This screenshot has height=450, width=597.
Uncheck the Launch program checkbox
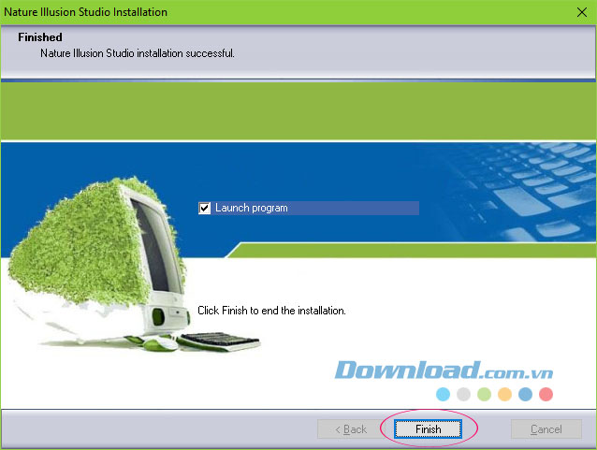204,209
